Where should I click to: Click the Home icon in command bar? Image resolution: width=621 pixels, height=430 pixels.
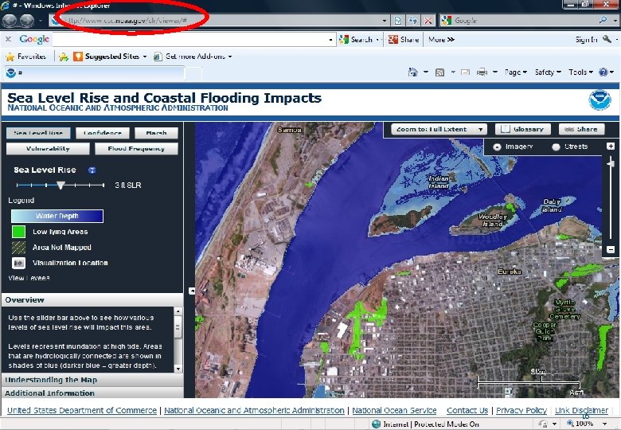click(x=413, y=72)
